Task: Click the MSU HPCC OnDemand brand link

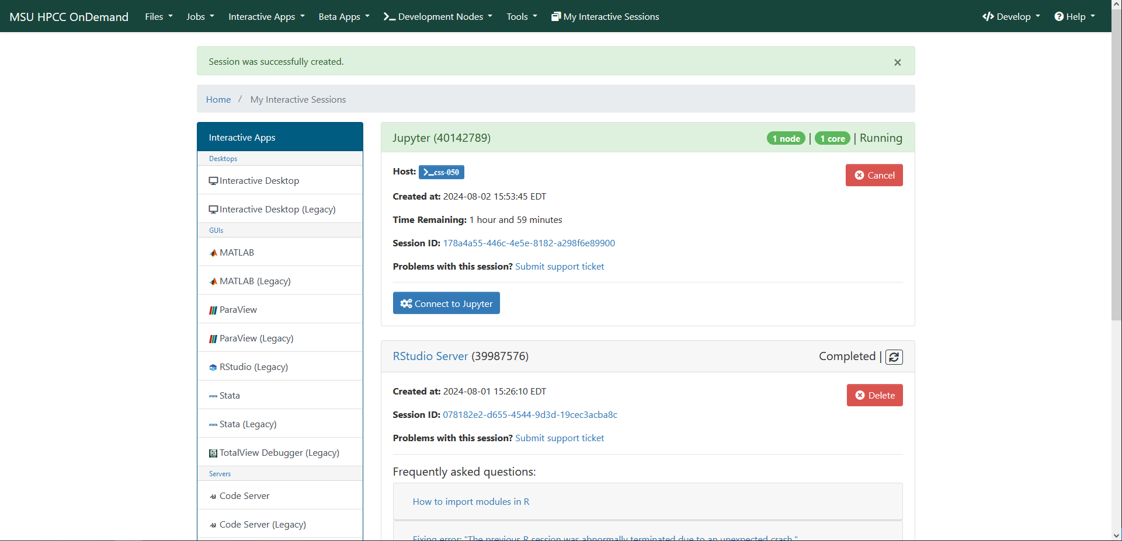Action: [x=69, y=16]
